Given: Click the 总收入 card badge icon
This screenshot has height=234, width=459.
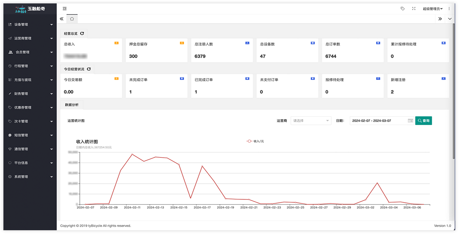Looking at the screenshot, I should pyautogui.click(x=116, y=43).
